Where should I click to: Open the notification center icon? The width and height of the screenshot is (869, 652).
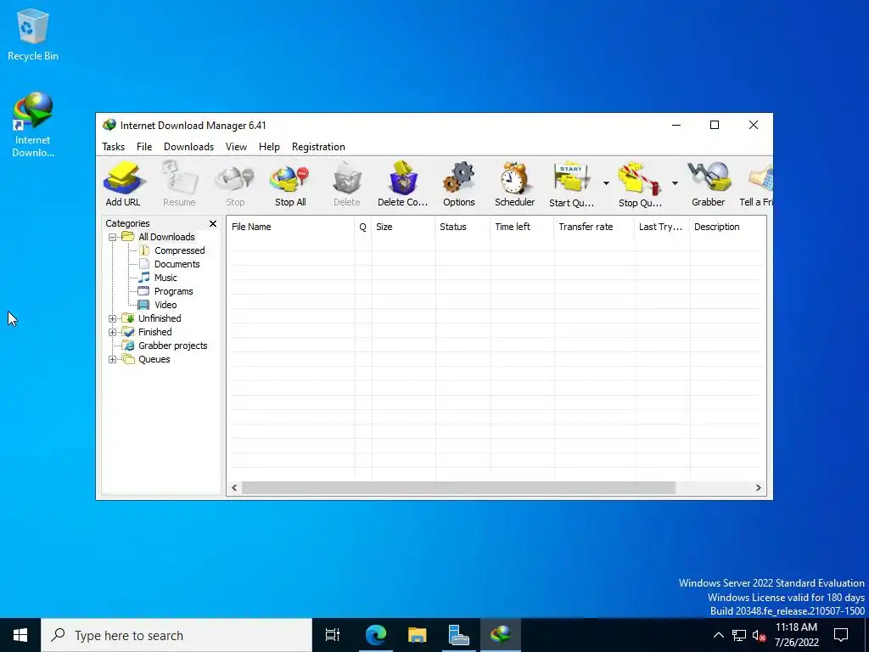(841, 635)
